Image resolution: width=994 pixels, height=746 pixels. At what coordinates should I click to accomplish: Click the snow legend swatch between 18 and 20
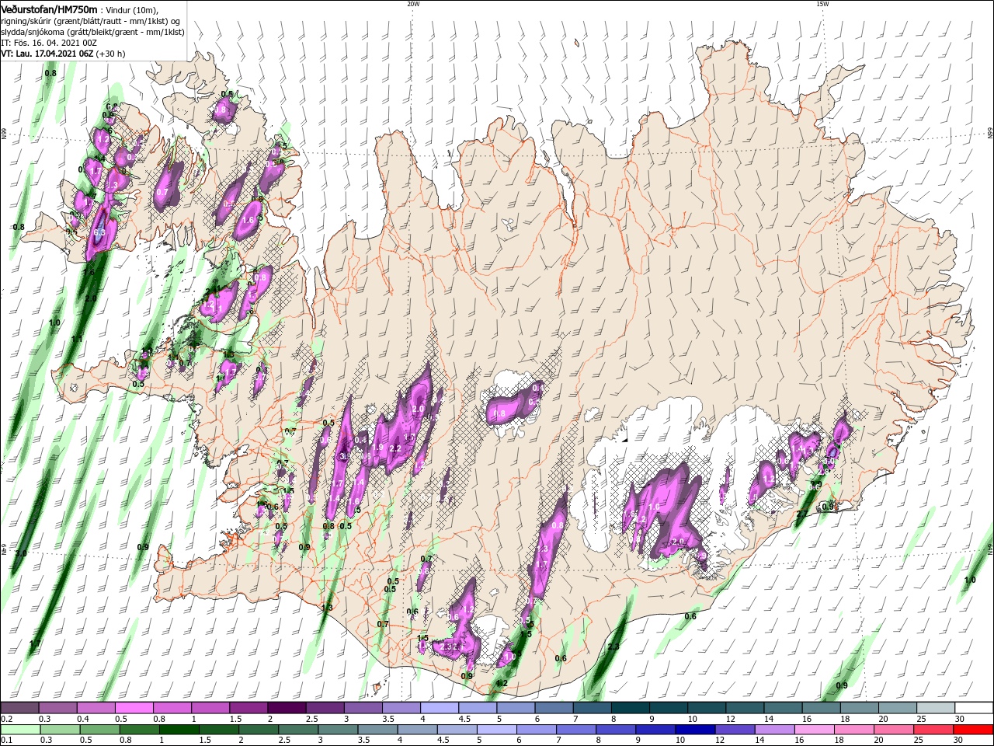point(860,708)
